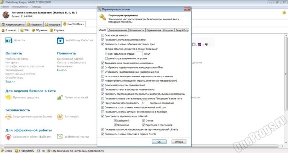The image size is (288, 153).
Task: Open WebMoney-почта envelope icon
Action: (60, 136)
